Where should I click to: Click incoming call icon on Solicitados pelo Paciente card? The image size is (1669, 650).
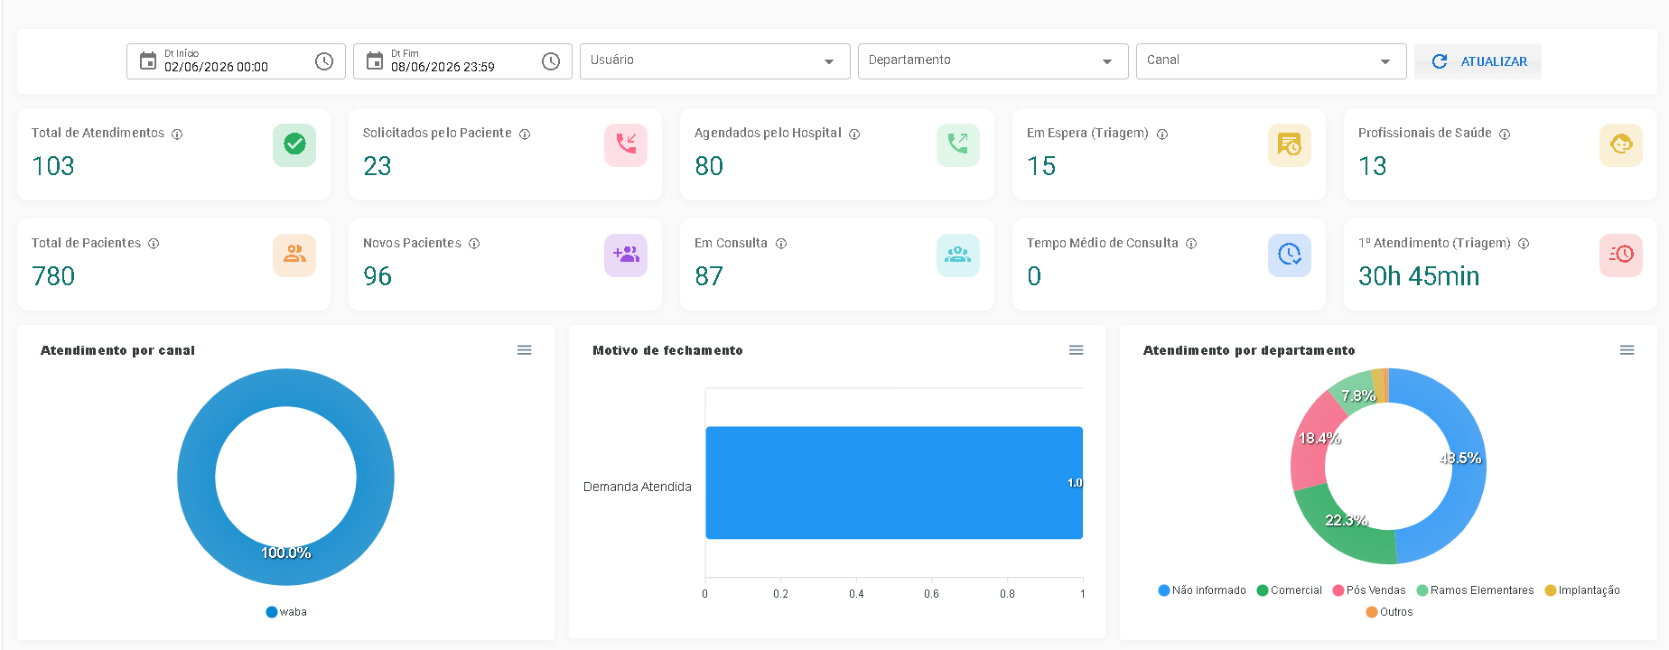tap(626, 144)
